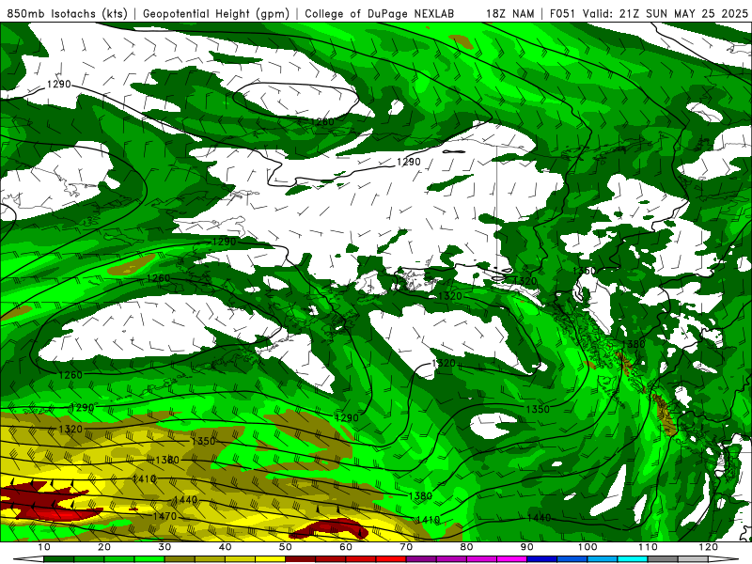Click the '850mb Isotachs (kts)' title text
The image size is (752, 564).
tap(67, 13)
